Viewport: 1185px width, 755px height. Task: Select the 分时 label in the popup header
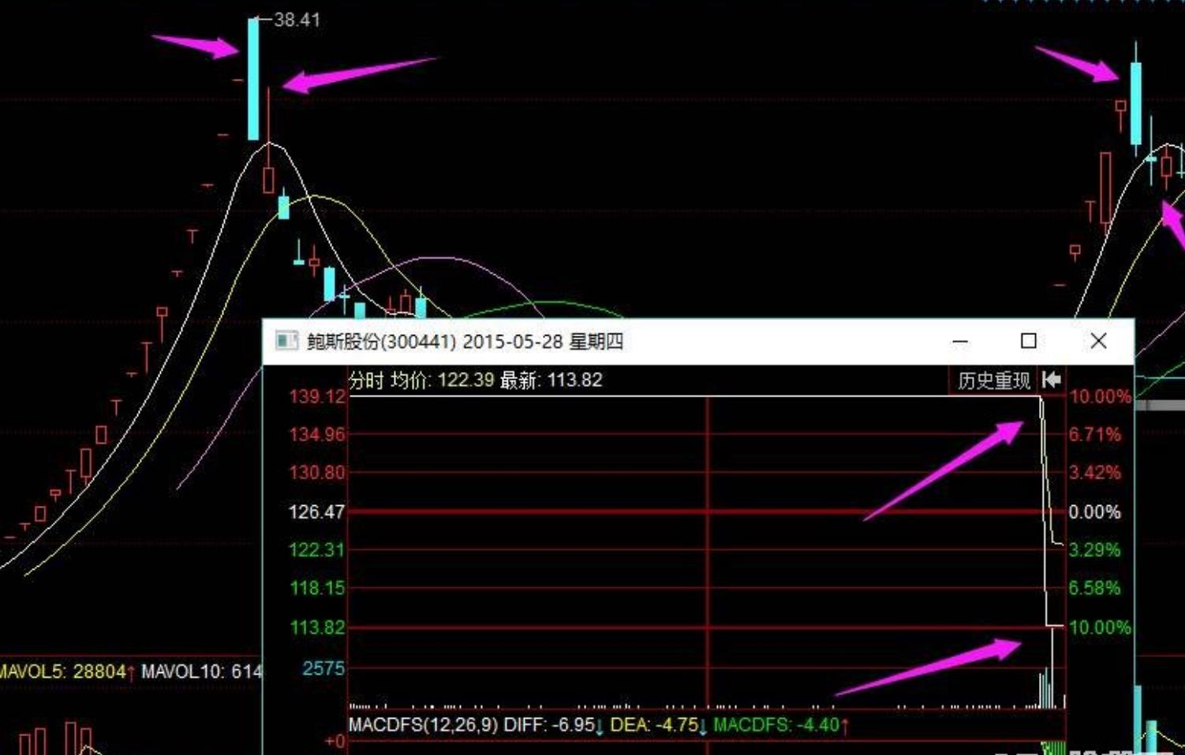[366, 380]
